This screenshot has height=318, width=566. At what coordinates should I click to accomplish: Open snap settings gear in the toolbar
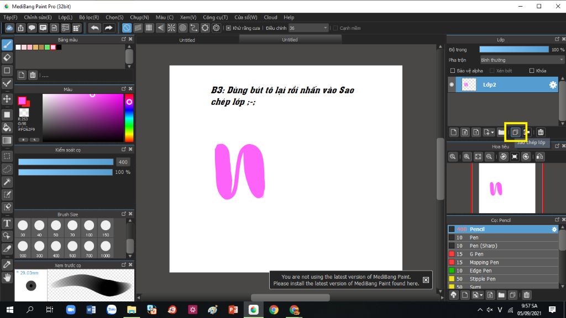216,28
